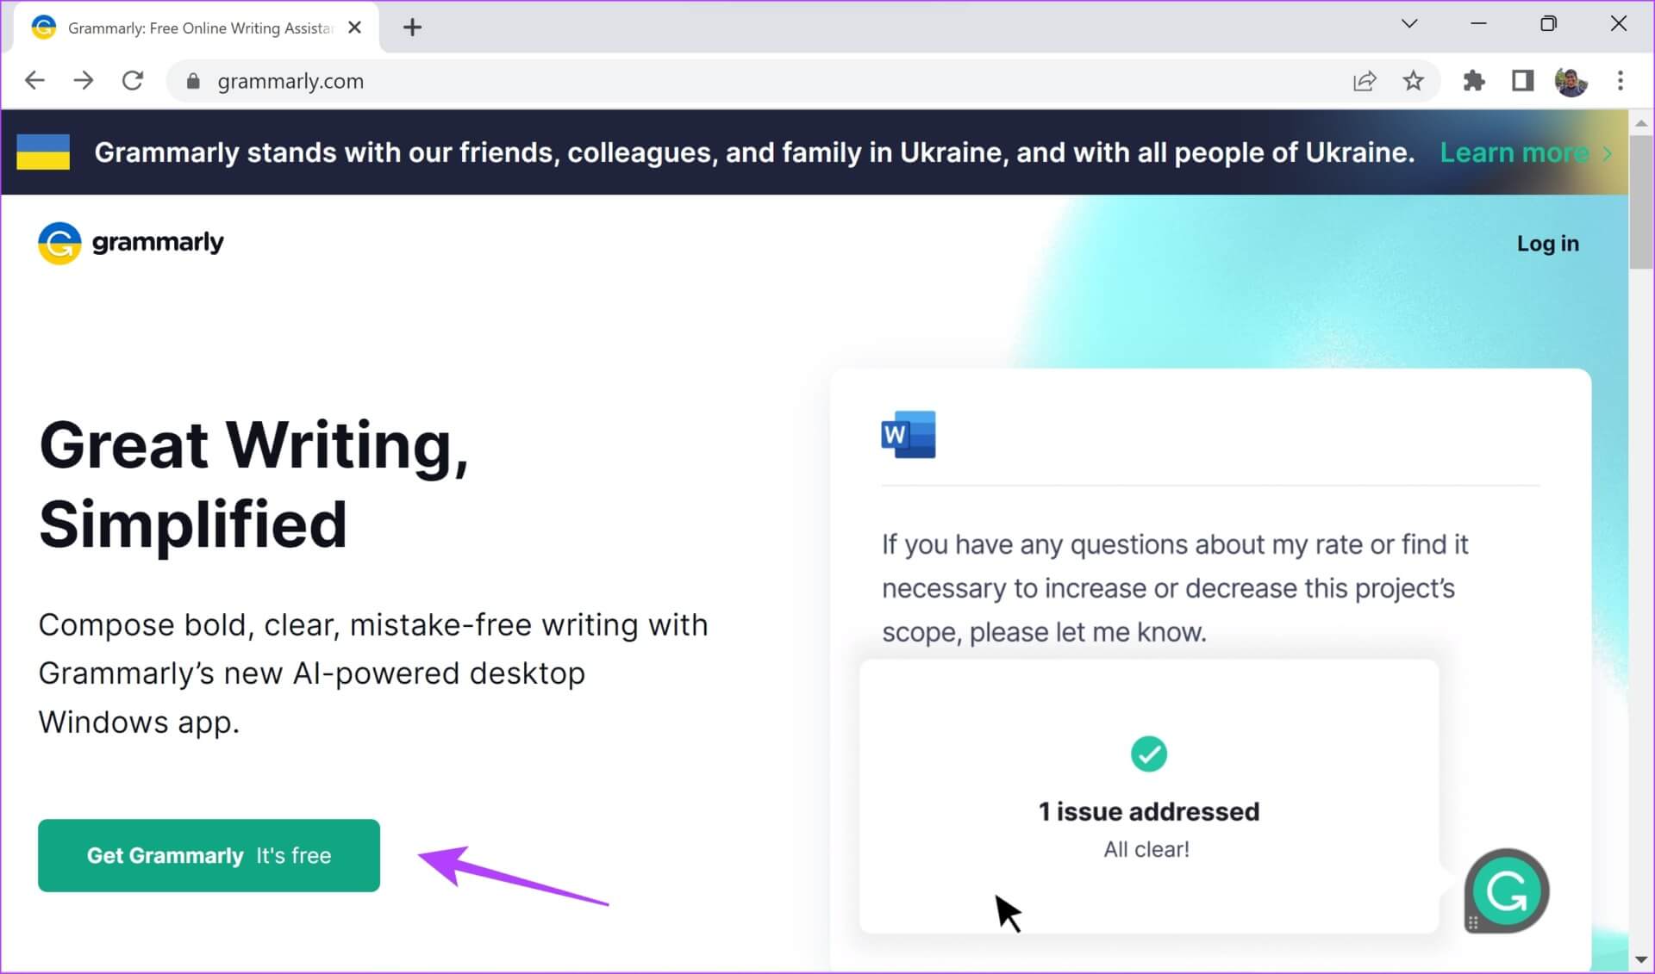
Task: Expand the browser tab dropdown arrow
Action: coord(1410,26)
